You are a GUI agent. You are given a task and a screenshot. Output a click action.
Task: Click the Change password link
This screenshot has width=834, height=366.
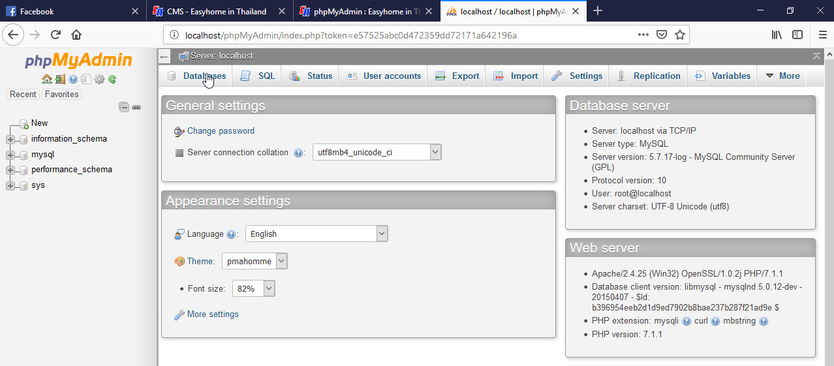point(221,131)
